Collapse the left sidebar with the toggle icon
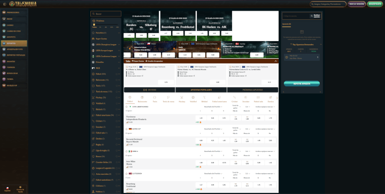The width and height of the screenshot is (385, 194). tap(4, 4)
